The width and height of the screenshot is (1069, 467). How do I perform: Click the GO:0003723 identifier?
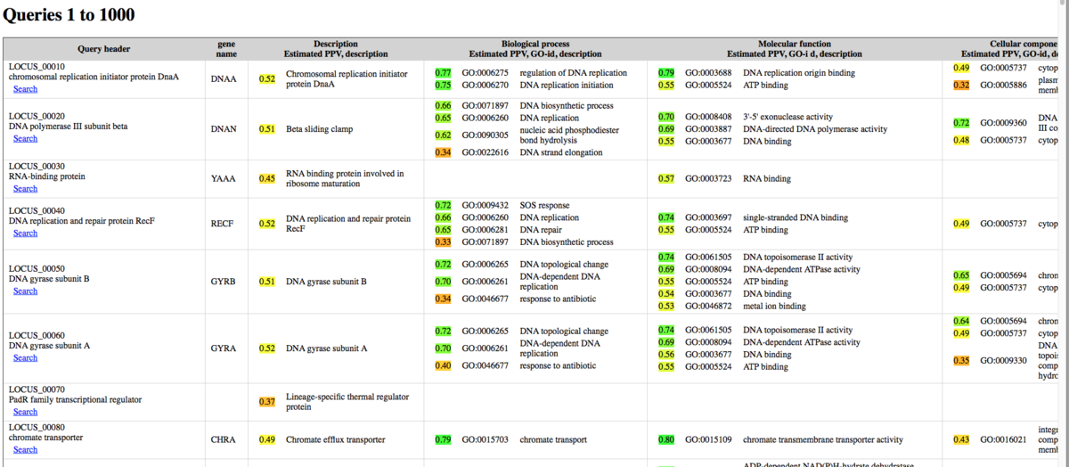tap(708, 179)
